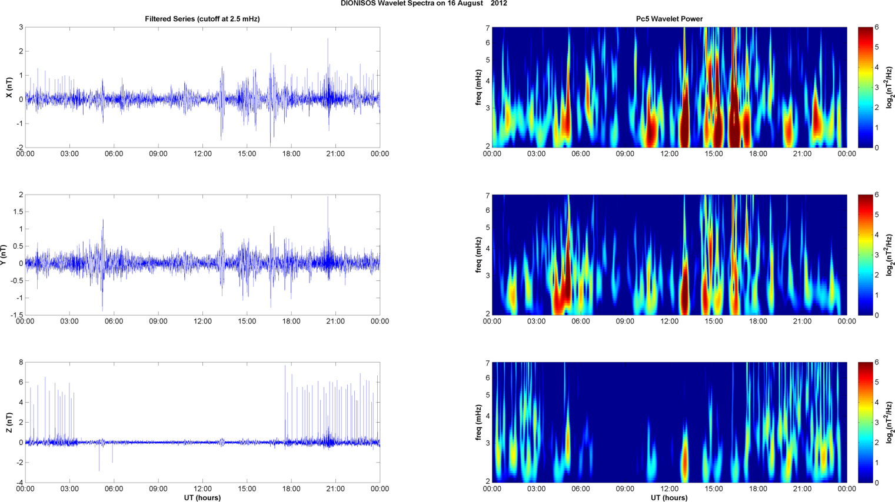The height and width of the screenshot is (502, 895).
Task: Click the colorbar of the Z-row wavelet spectrogram
Action: pos(865,423)
